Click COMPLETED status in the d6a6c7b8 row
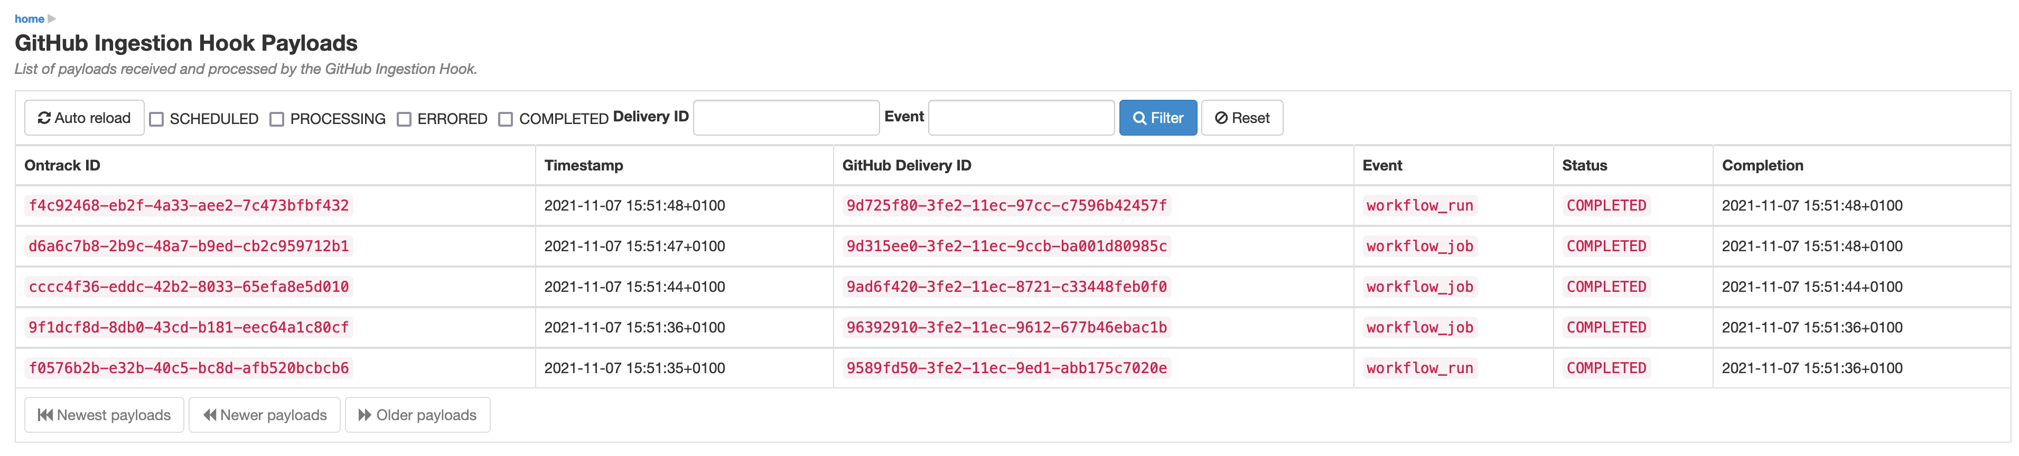This screenshot has width=2019, height=456. pos(1606,246)
